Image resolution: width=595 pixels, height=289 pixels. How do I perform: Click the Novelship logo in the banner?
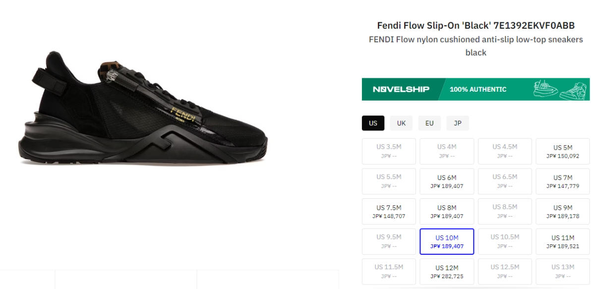point(401,90)
